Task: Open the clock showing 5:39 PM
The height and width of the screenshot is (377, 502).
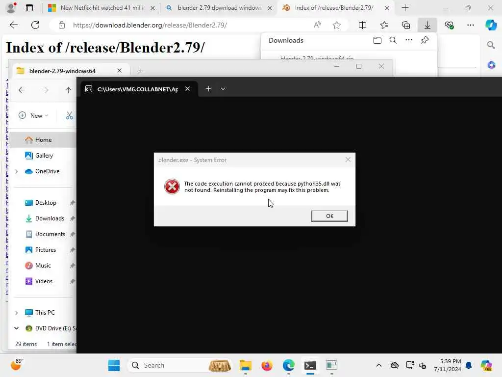Action: pos(447,365)
